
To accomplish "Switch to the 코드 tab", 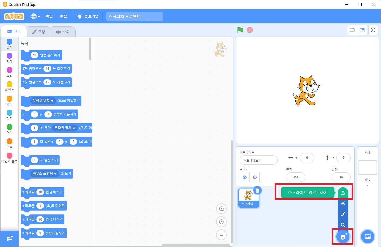I will pyautogui.click(x=14, y=31).
